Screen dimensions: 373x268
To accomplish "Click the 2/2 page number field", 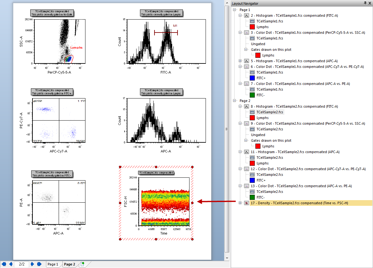I will pos(22,264).
